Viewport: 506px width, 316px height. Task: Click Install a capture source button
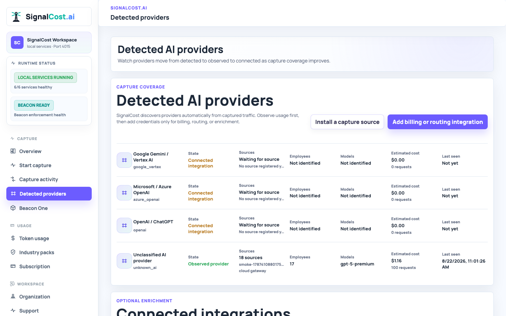(347, 122)
